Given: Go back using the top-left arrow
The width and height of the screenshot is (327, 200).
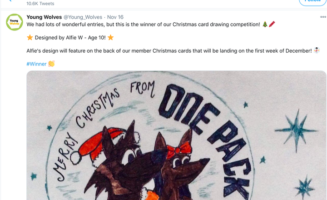Looking at the screenshot, I should pos(10,1).
